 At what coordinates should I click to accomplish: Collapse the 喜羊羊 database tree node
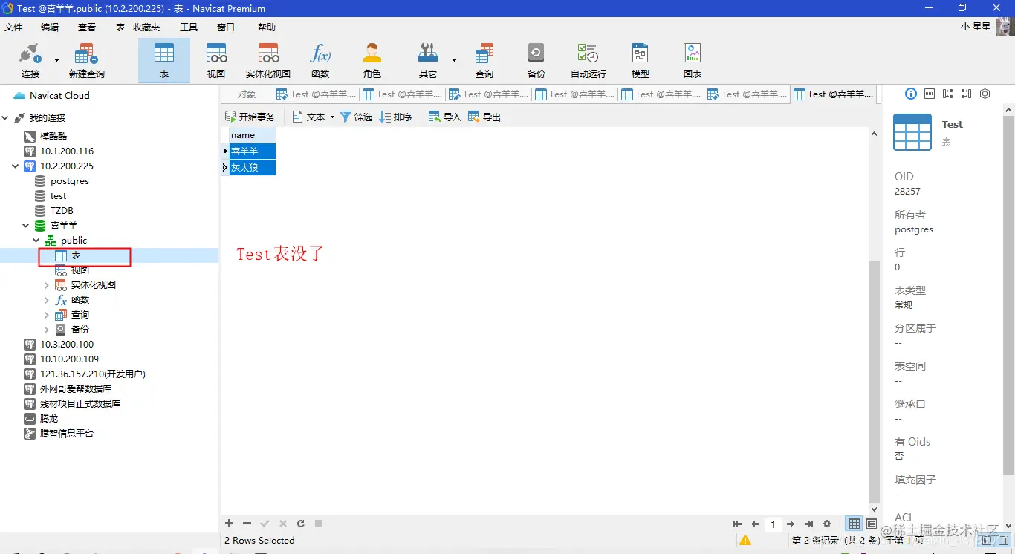pos(26,225)
